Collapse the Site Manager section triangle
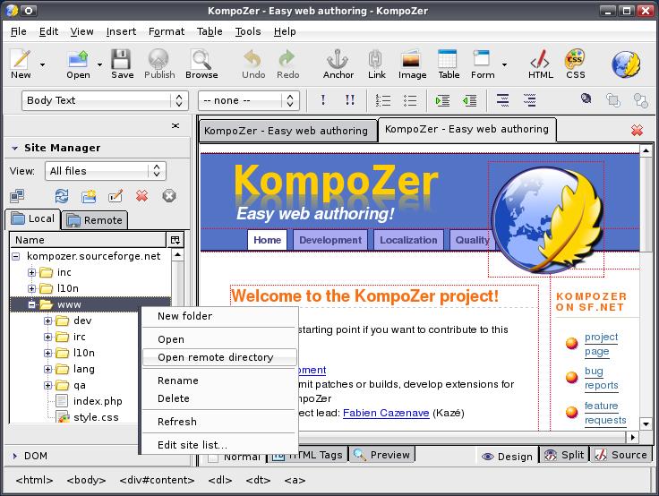The image size is (659, 496). (x=14, y=148)
